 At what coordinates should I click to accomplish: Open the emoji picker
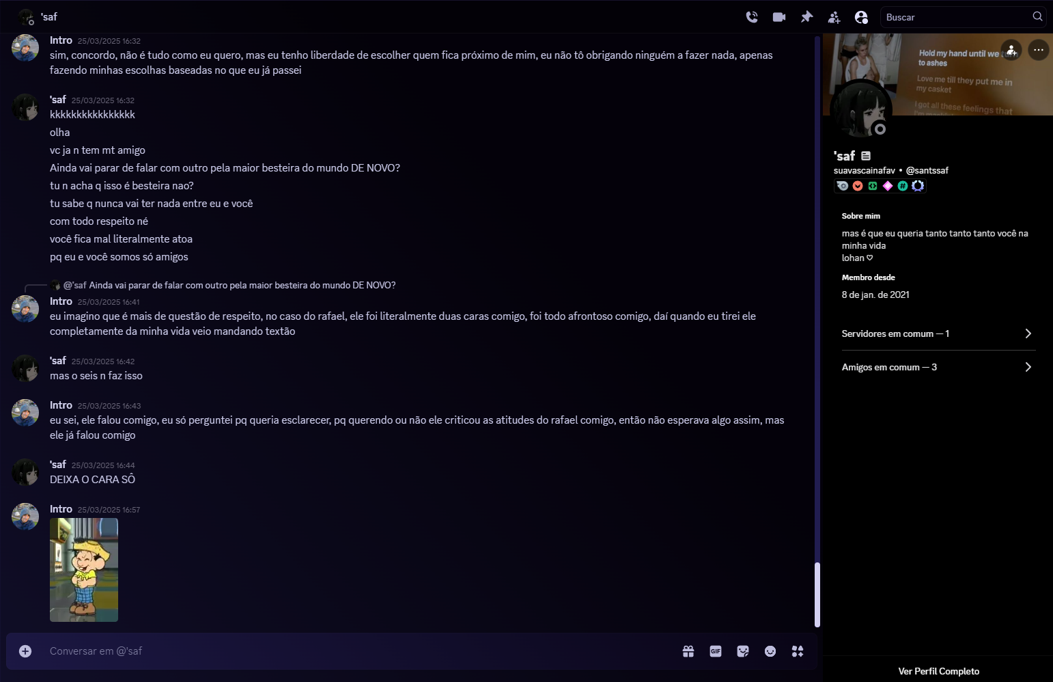pyautogui.click(x=770, y=651)
